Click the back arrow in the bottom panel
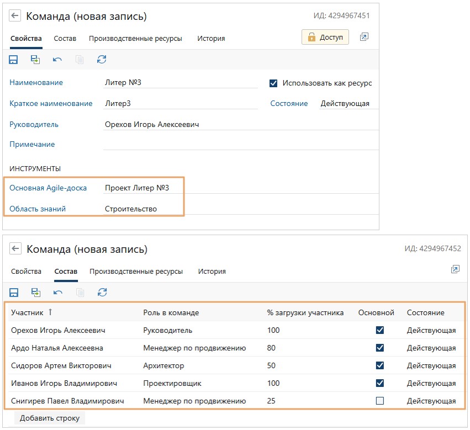470x430 pixels. [15, 248]
